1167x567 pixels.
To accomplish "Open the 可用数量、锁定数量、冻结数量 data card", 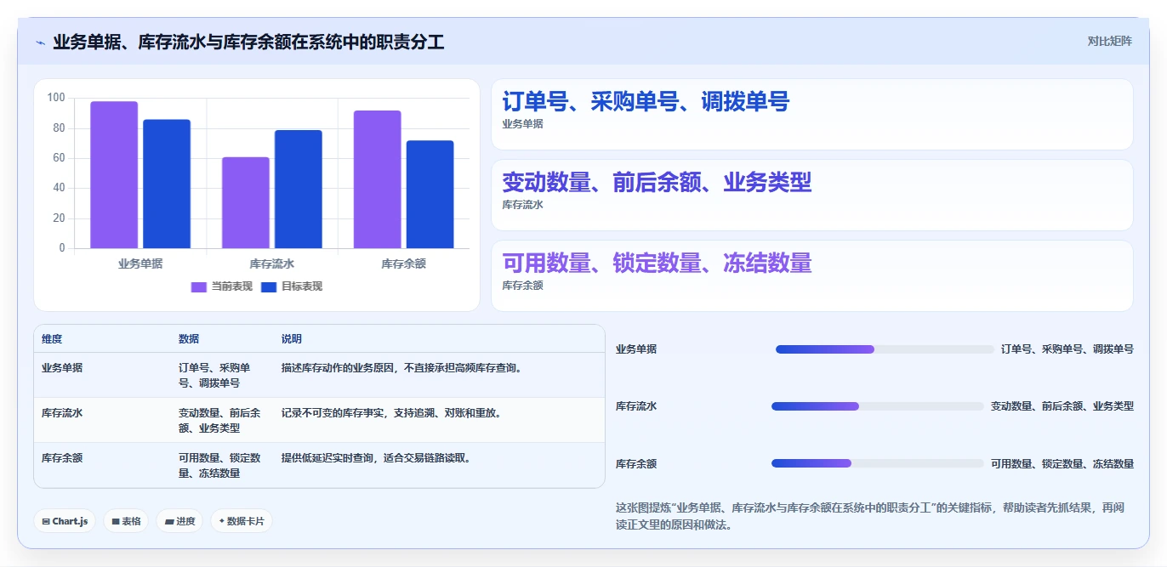I will click(812, 276).
